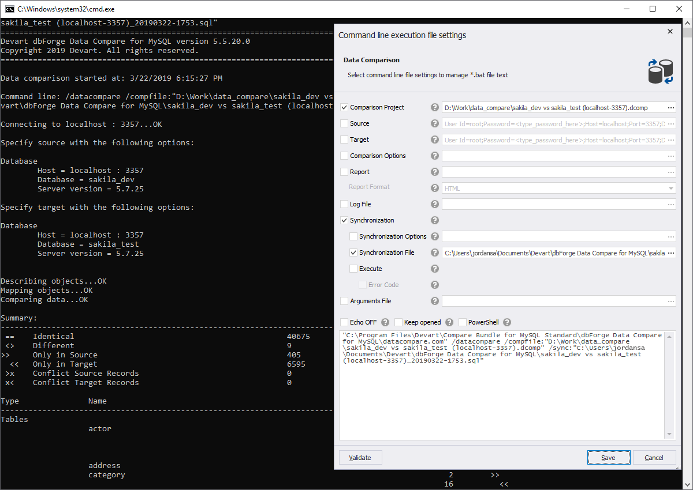
Task: Click 'category' table name in cmd output
Action: pyautogui.click(x=107, y=475)
